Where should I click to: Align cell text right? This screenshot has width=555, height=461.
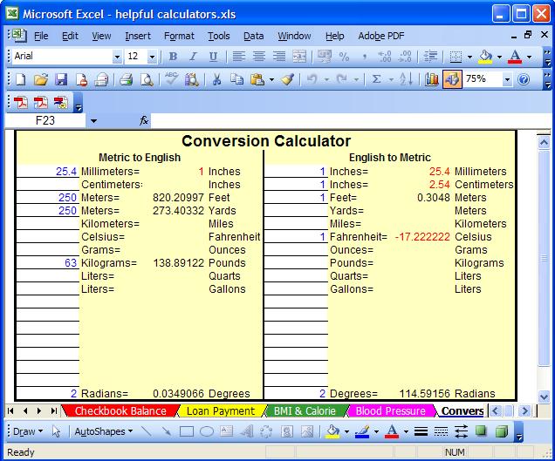(279, 57)
